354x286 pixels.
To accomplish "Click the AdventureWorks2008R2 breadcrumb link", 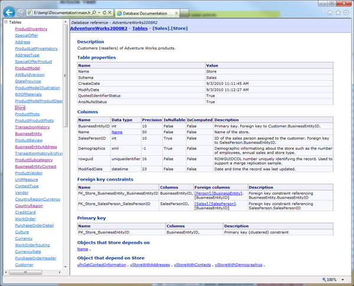I will pyautogui.click(x=98, y=28).
